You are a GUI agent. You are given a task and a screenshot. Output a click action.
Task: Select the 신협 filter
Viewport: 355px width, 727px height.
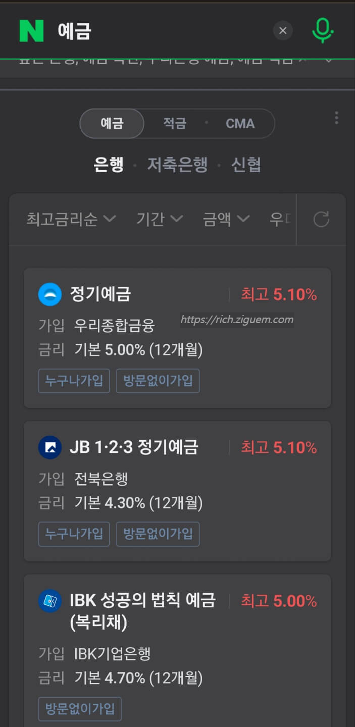tap(246, 165)
